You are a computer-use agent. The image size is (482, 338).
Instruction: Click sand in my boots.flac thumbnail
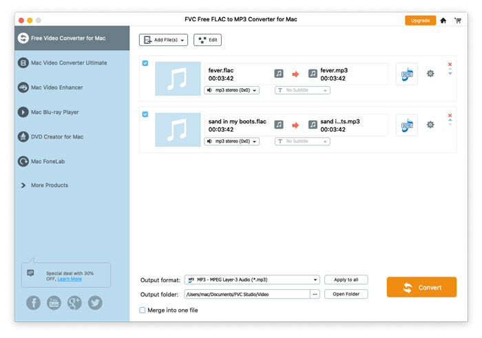tap(178, 129)
